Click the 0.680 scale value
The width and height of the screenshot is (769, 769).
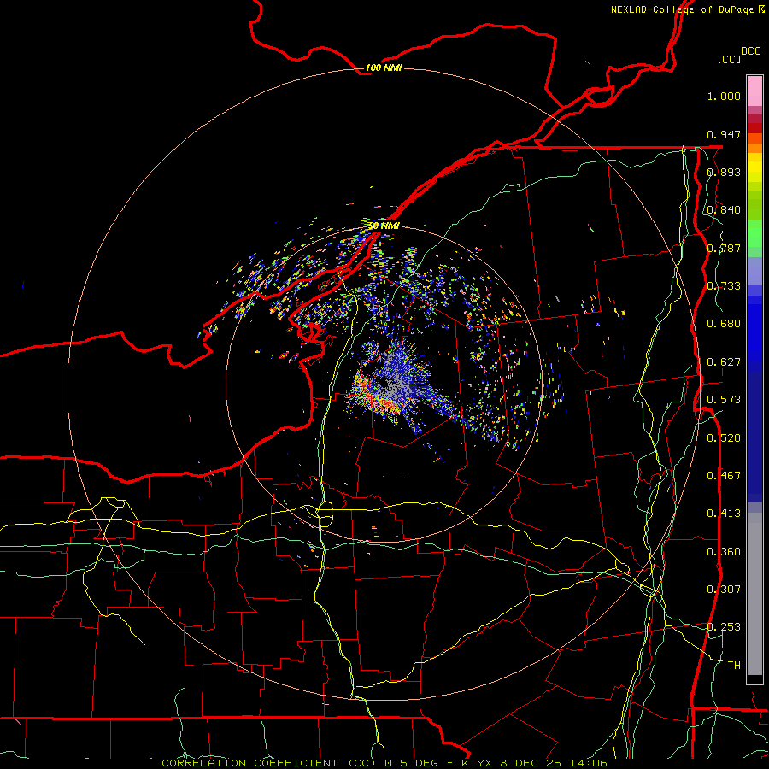point(724,324)
